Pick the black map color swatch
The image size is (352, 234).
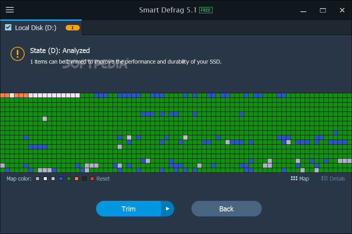[84, 179]
